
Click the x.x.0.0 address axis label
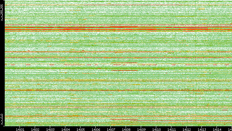pos(2,119)
